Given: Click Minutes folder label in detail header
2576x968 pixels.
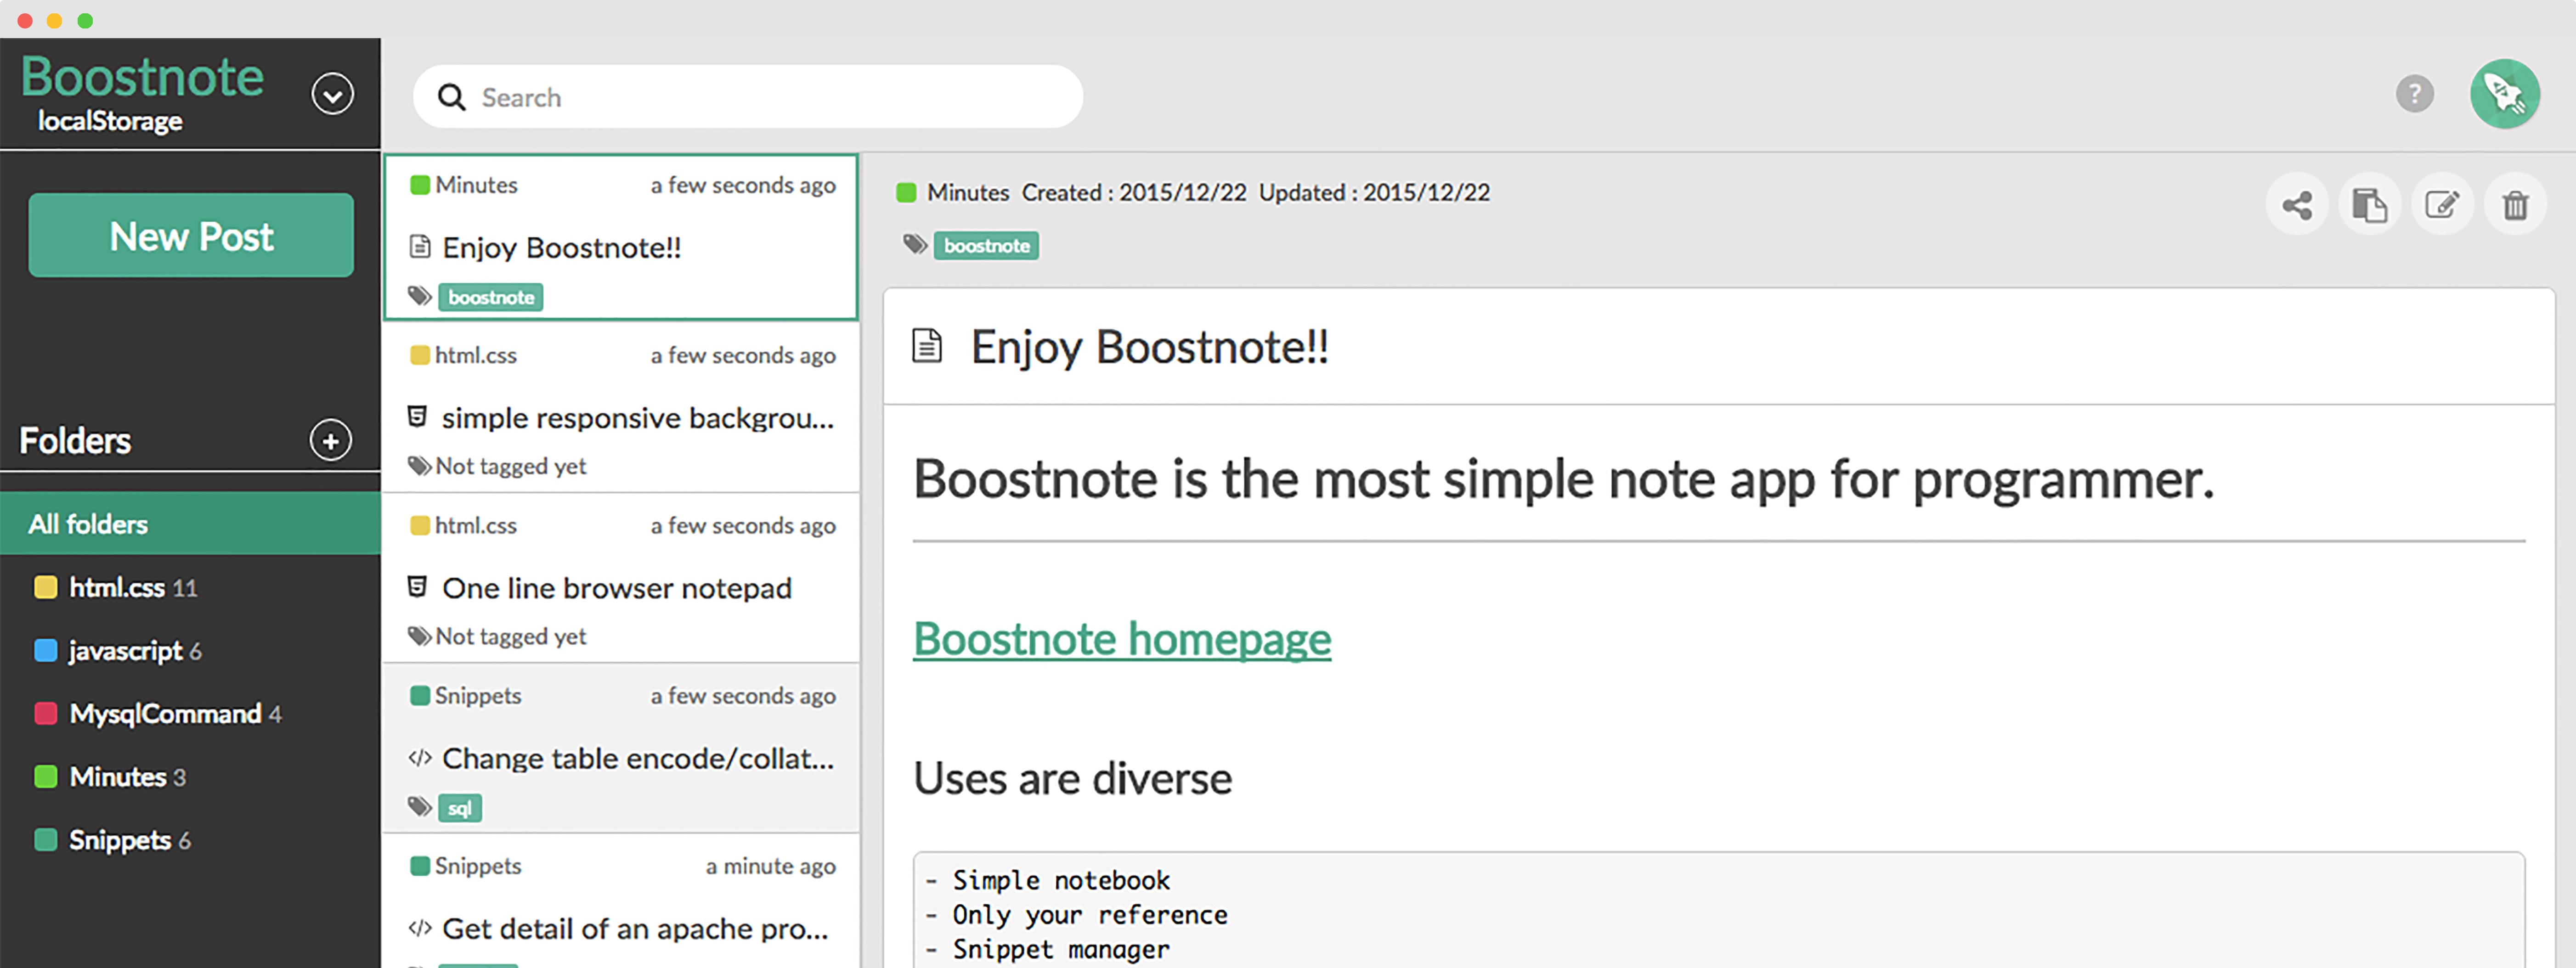Looking at the screenshot, I should click(x=967, y=192).
